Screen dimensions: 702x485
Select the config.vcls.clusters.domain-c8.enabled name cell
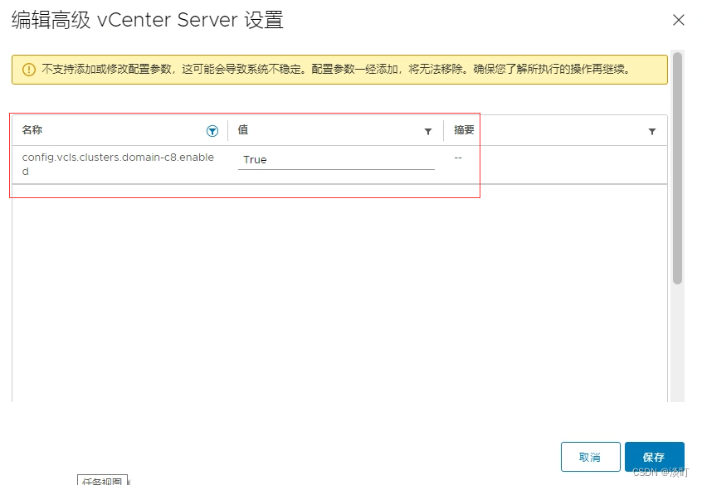(118, 164)
